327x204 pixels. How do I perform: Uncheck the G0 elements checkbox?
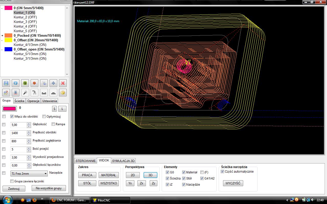coord(167,172)
